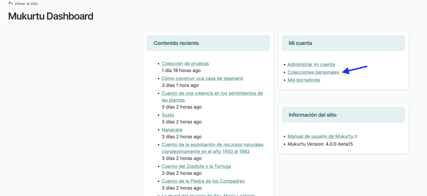Open Cuento del Zopilote y la Tortuga
The width and height of the screenshot is (427, 196).
click(196, 166)
